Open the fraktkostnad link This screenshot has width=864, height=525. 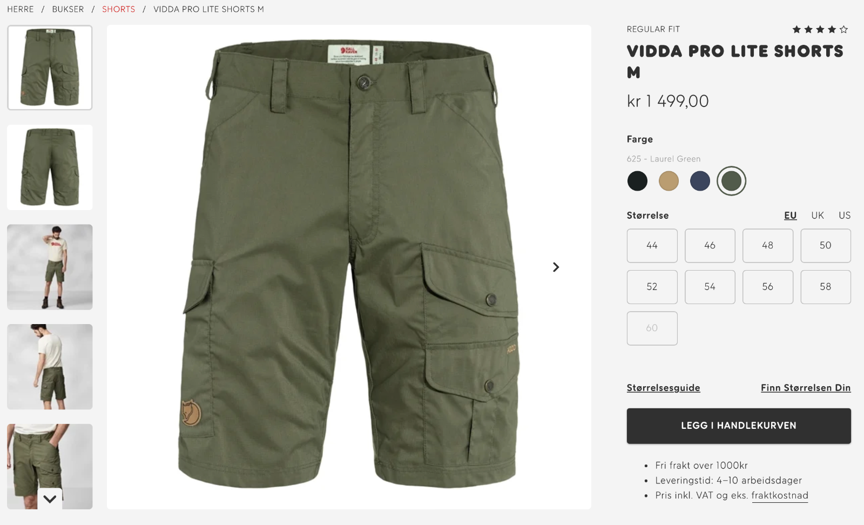[x=780, y=496]
